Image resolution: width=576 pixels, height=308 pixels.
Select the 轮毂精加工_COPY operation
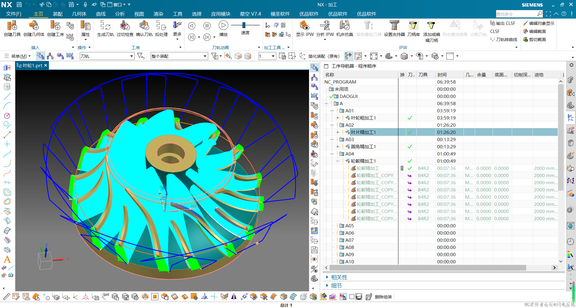pyautogui.click(x=440, y=175)
